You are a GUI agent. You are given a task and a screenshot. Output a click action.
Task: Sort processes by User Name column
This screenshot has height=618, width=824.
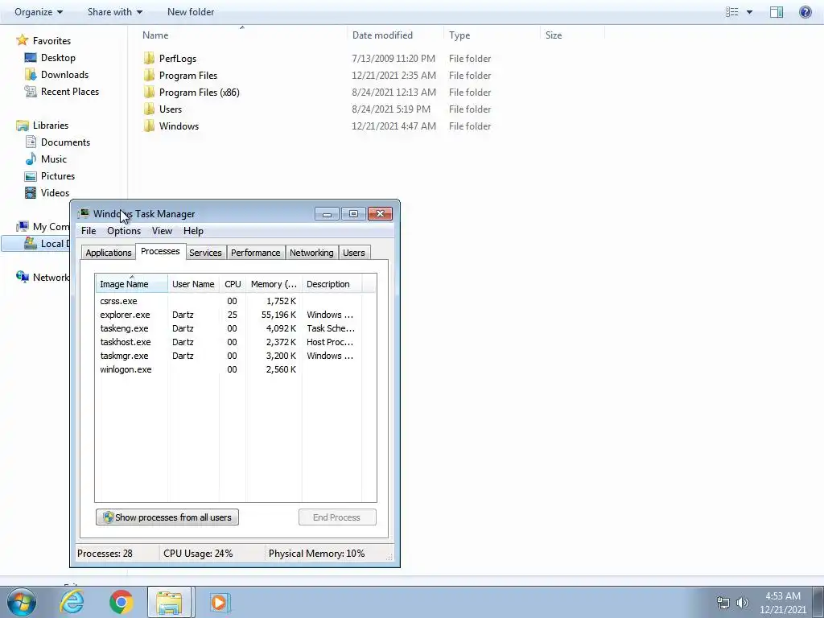[x=193, y=284]
